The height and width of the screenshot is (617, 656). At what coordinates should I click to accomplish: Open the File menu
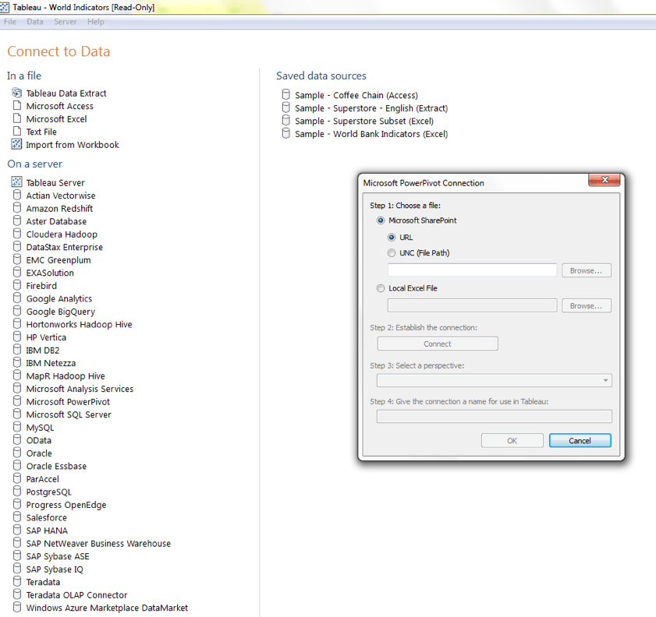pyautogui.click(x=10, y=22)
